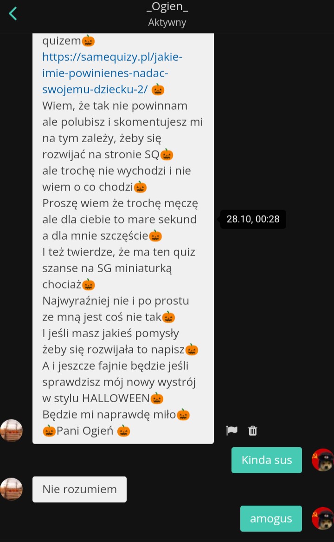Select the Nie rozumiem message bubble
Screen dimensions: 334x542
pos(79,489)
